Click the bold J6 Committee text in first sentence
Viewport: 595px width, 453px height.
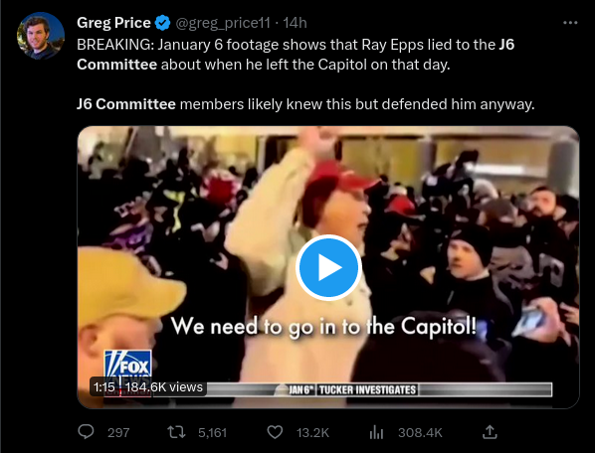[296, 55]
